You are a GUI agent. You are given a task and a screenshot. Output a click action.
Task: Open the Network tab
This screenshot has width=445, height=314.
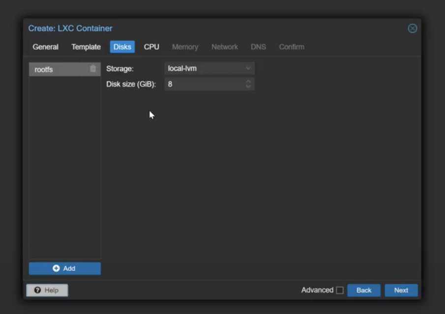pos(225,47)
